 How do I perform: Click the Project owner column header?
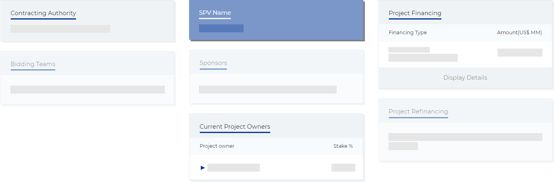coord(217,146)
